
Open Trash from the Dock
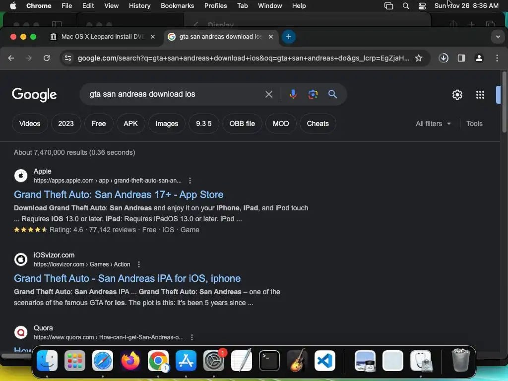click(x=460, y=360)
